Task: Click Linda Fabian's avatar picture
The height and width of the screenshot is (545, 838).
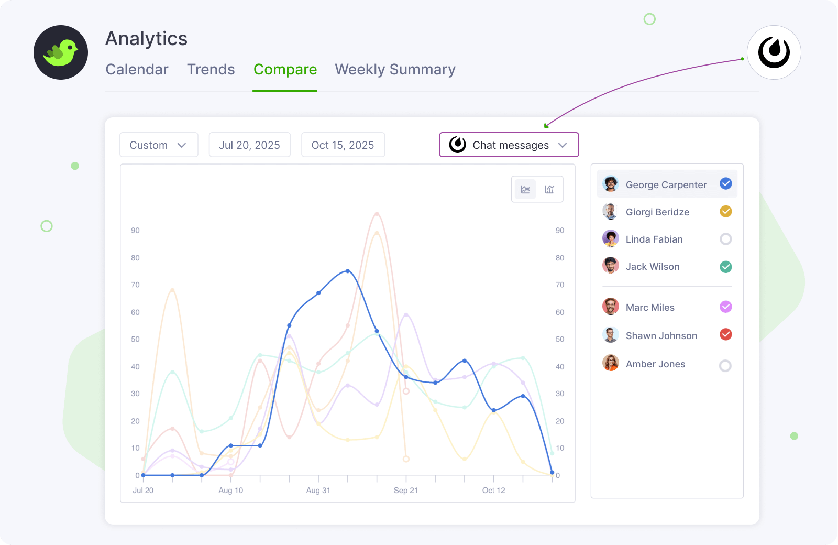Action: point(610,238)
